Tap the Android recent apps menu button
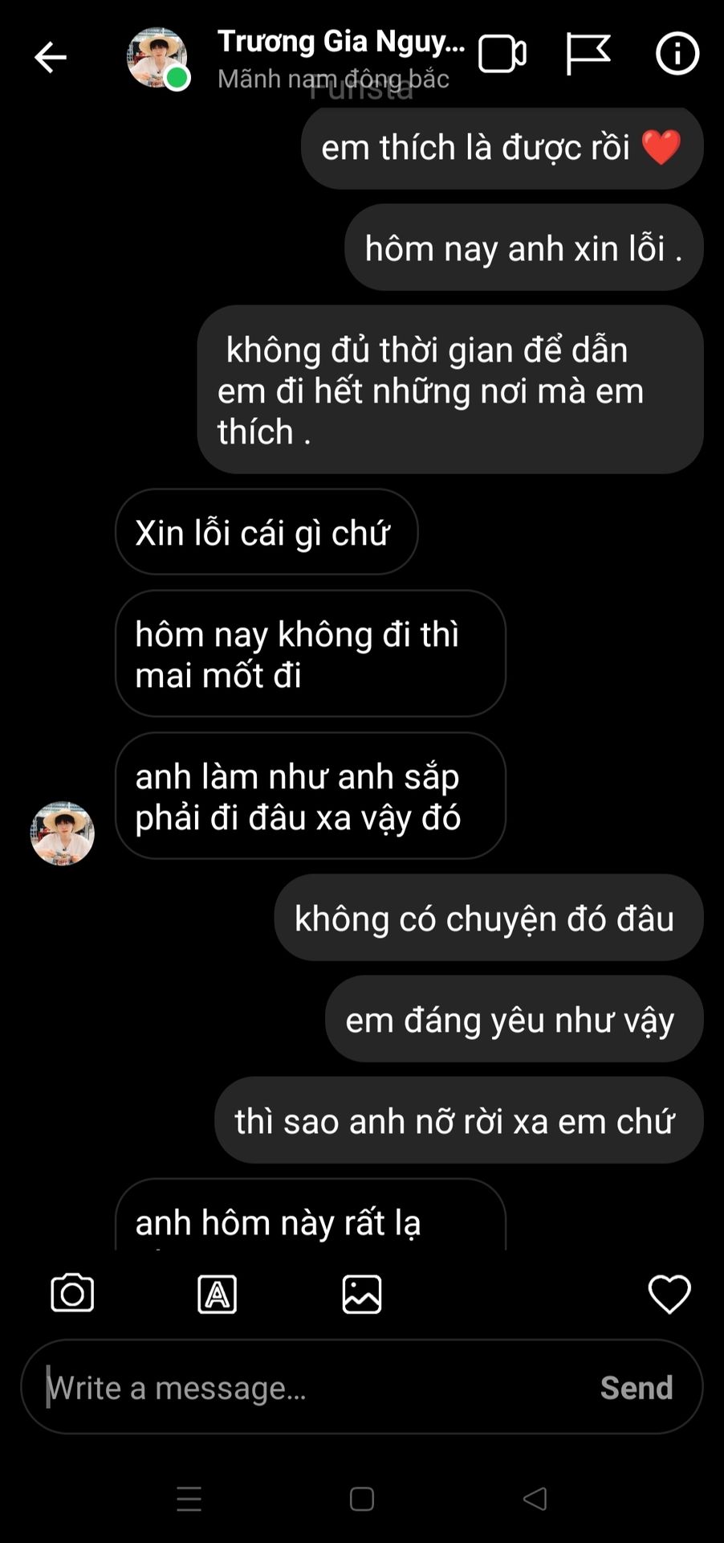Viewport: 724px width, 1543px height. [189, 1499]
